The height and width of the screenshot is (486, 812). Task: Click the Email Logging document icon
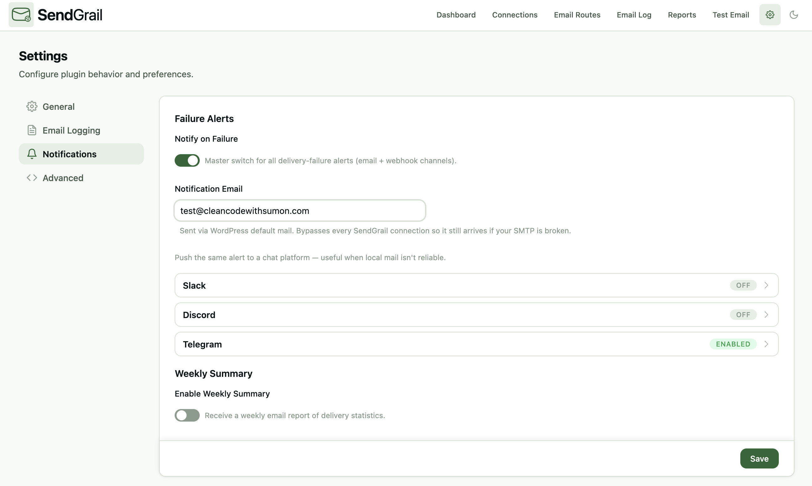pos(32,130)
